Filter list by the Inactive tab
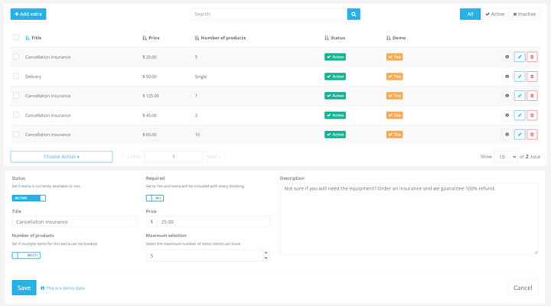551x306 pixels. click(524, 14)
